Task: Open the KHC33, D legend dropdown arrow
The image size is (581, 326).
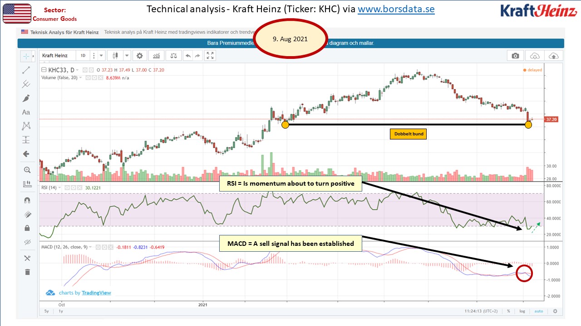Action: (77, 70)
